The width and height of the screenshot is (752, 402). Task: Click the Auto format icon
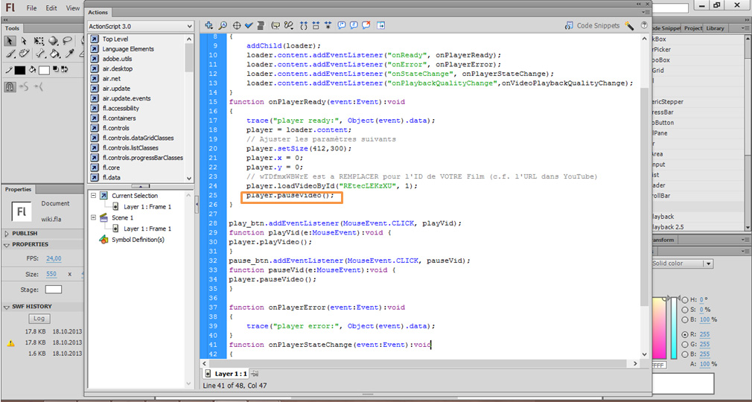(x=261, y=25)
